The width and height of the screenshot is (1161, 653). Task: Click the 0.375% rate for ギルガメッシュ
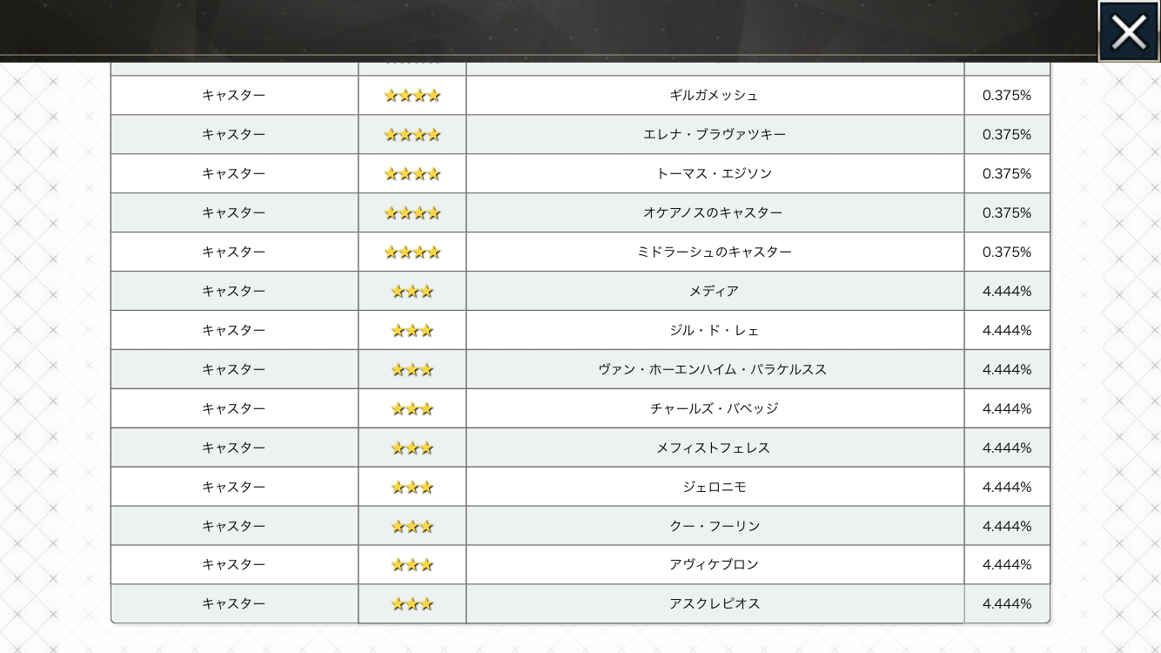coord(1006,96)
